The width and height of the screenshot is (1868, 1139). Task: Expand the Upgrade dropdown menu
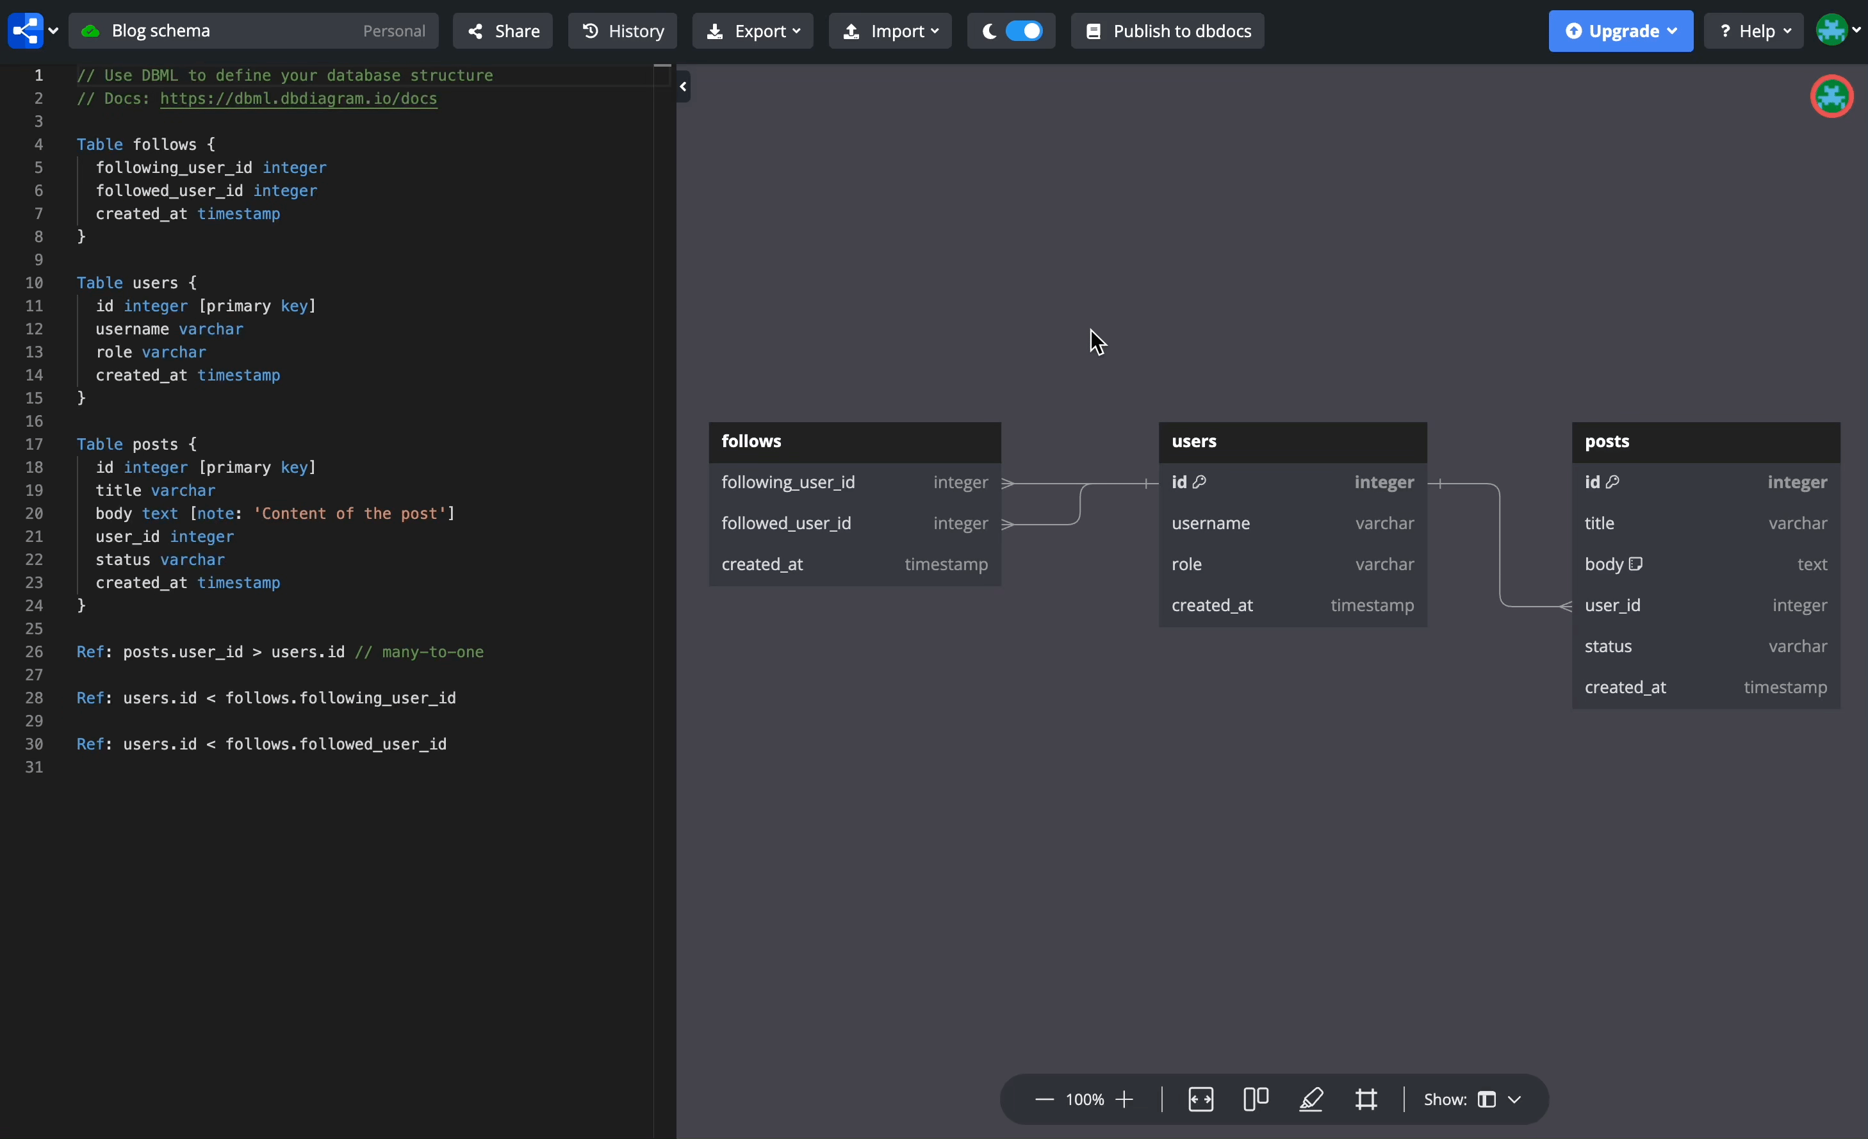point(1671,31)
